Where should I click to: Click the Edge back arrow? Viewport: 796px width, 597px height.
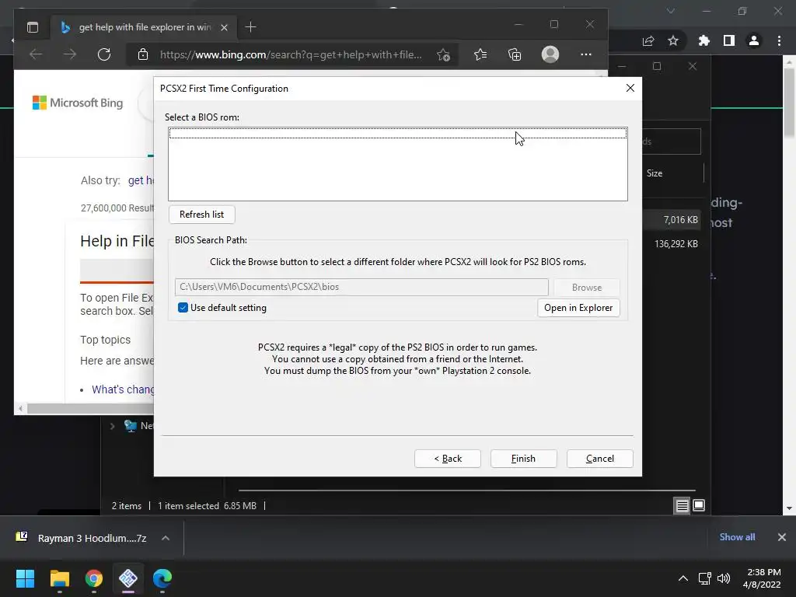pyautogui.click(x=36, y=54)
